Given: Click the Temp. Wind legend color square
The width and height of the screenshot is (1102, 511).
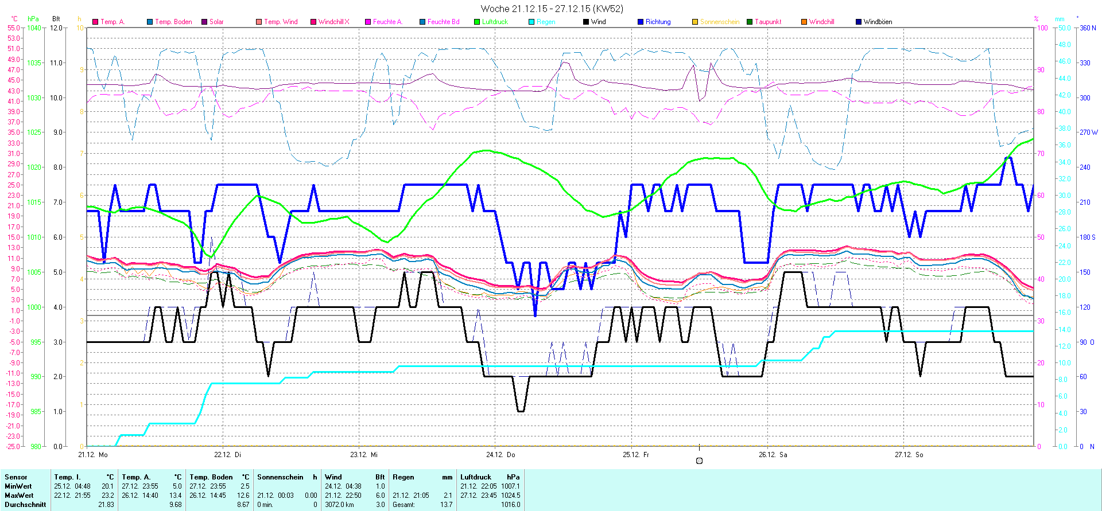Looking at the screenshot, I should point(259,22).
